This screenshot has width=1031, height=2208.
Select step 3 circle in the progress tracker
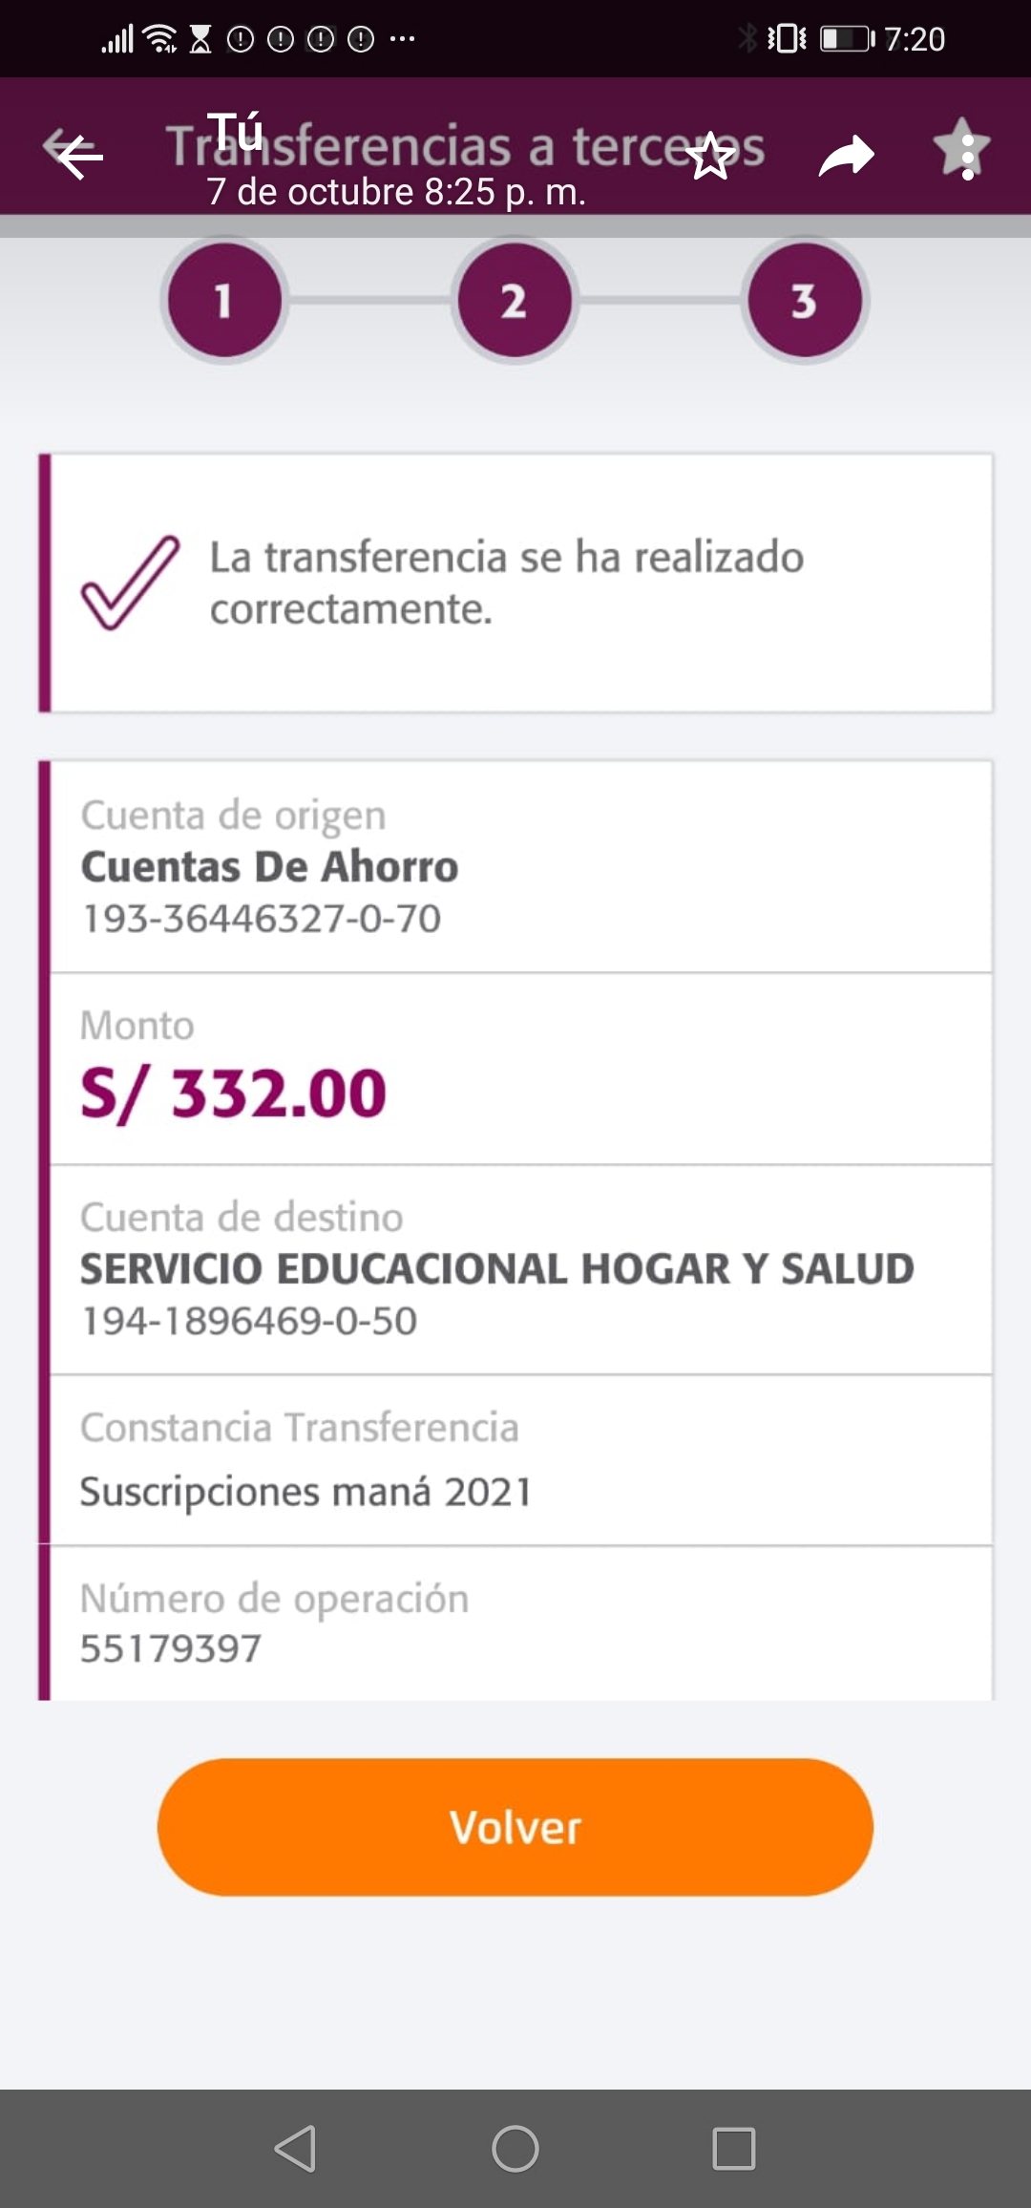804,301
